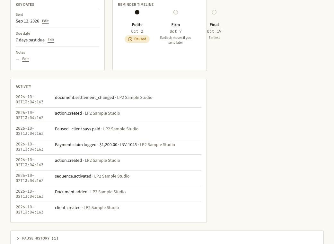Click the Oct 19 date under Final
Image resolution: width=334 pixels, height=244 pixels.
(x=214, y=31)
